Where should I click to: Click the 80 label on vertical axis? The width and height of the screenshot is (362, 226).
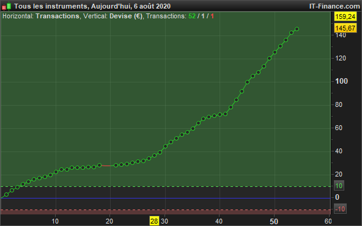tap(339, 104)
